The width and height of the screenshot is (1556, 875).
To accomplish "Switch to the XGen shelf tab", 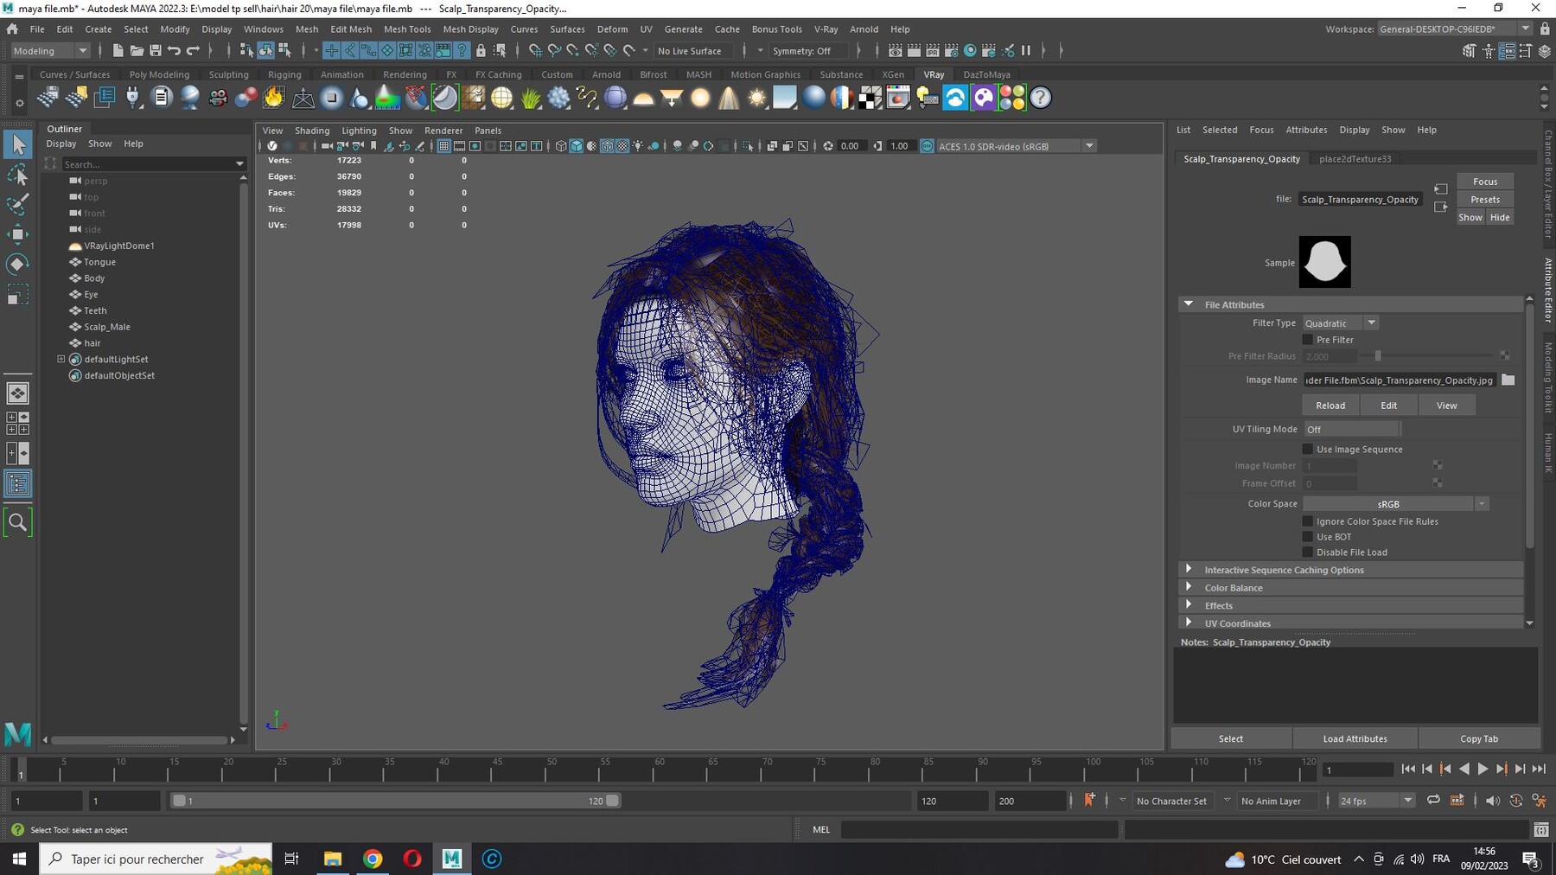I will pyautogui.click(x=892, y=74).
